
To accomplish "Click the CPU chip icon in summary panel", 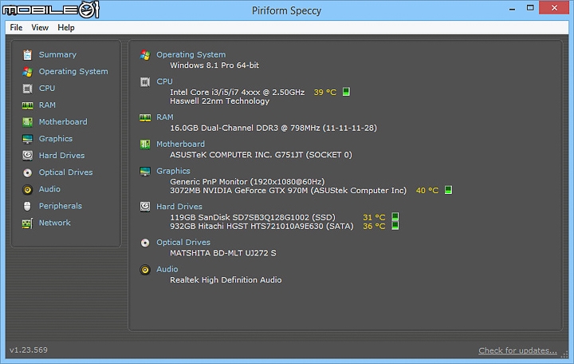I will click(145, 81).
